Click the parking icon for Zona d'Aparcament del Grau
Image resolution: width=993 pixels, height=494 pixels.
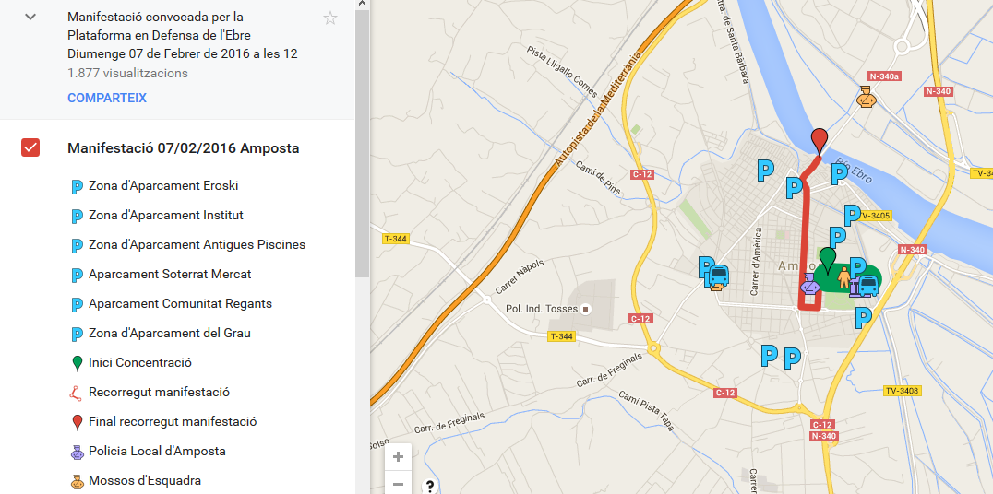(78, 334)
